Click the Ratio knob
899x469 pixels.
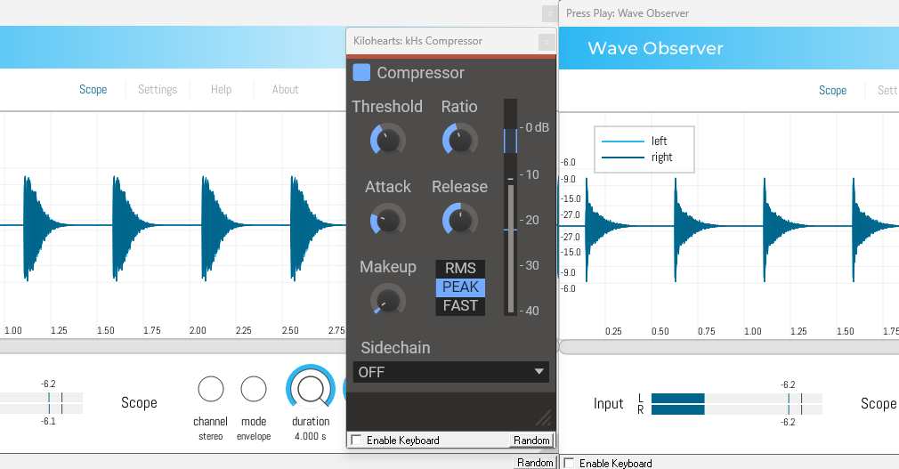459,140
